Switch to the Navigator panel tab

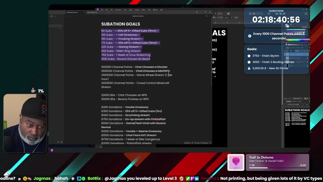(288, 101)
